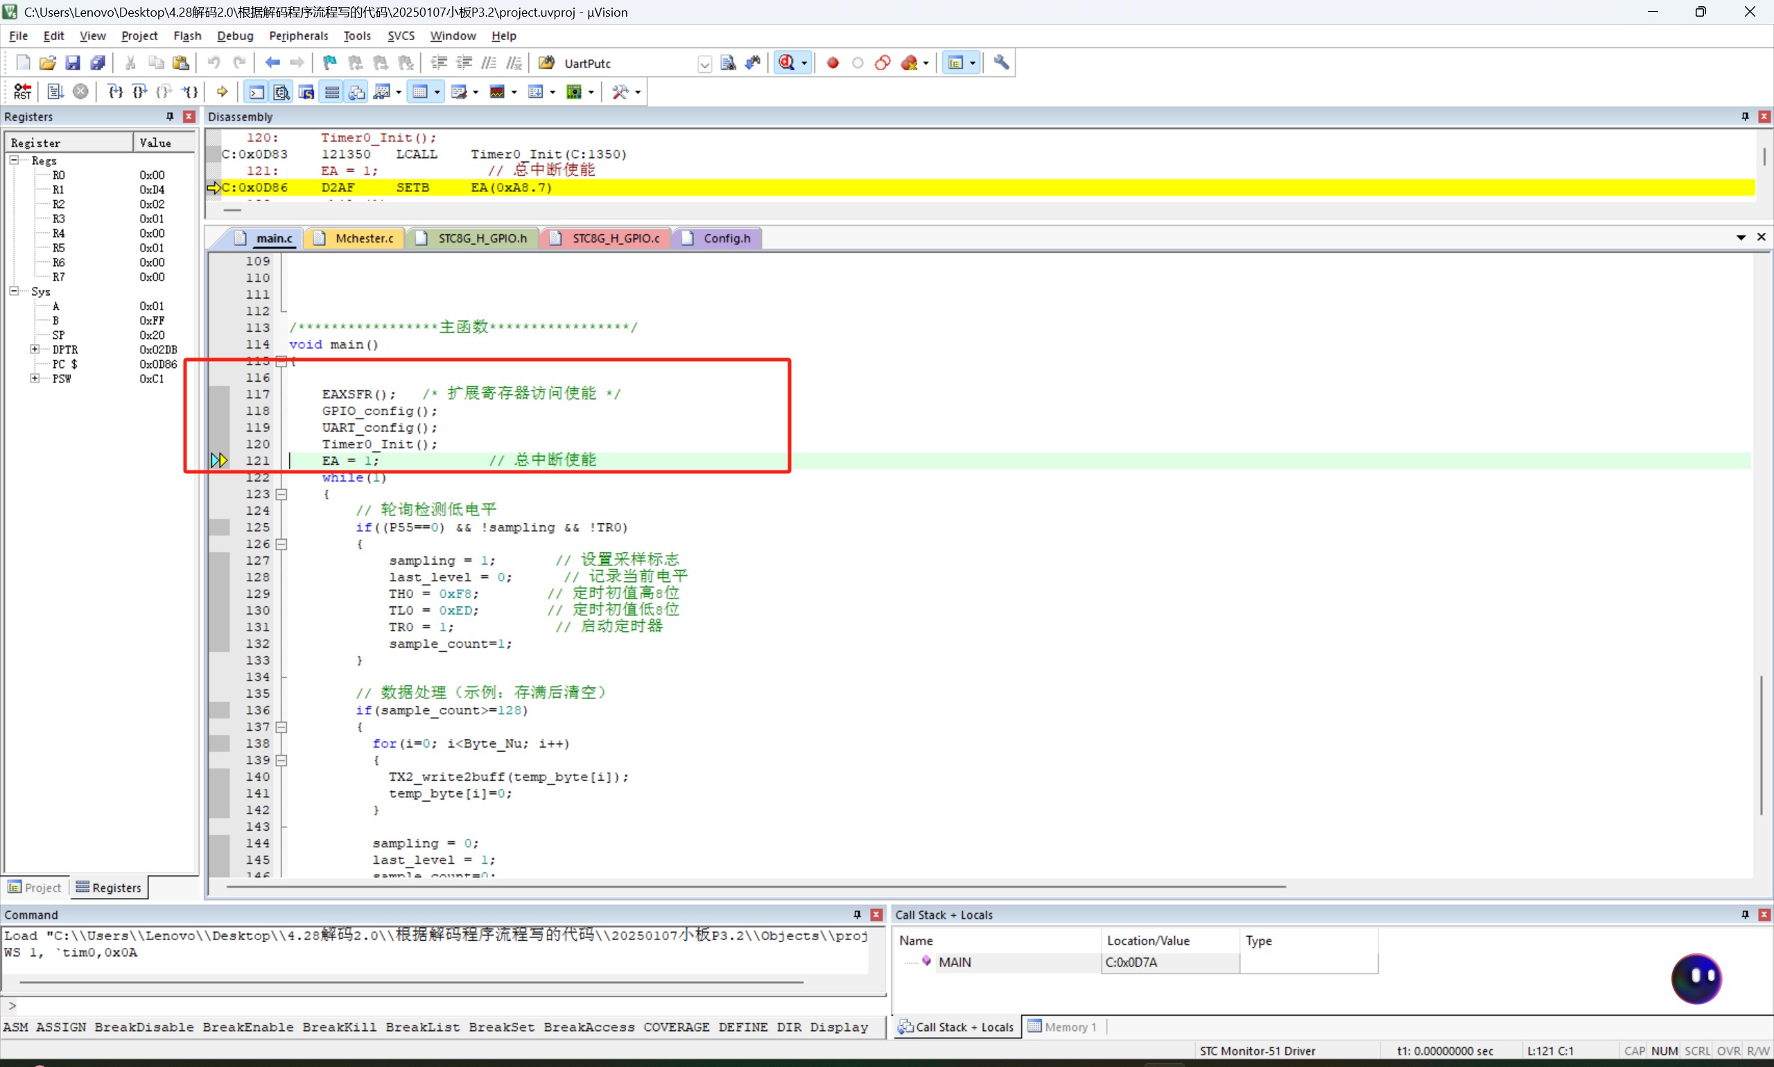Expand the DPTR register entry
This screenshot has width=1774, height=1067.
[x=35, y=349]
